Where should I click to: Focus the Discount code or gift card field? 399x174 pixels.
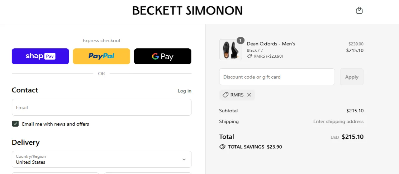(277, 77)
